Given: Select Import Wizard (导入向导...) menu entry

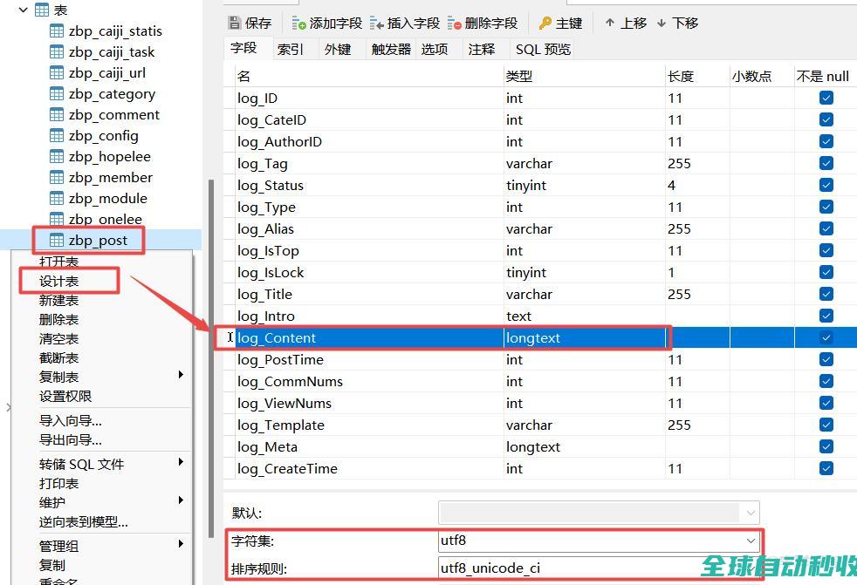Looking at the screenshot, I should tap(70, 420).
